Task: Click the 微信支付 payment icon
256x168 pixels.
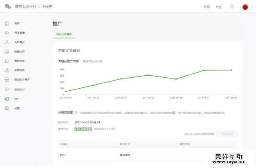Action: [x=6, y=89]
